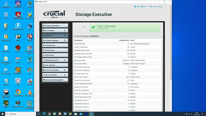Open This Computer desktop icon
Viewport: 206px width, 116px height.
[6, 4]
